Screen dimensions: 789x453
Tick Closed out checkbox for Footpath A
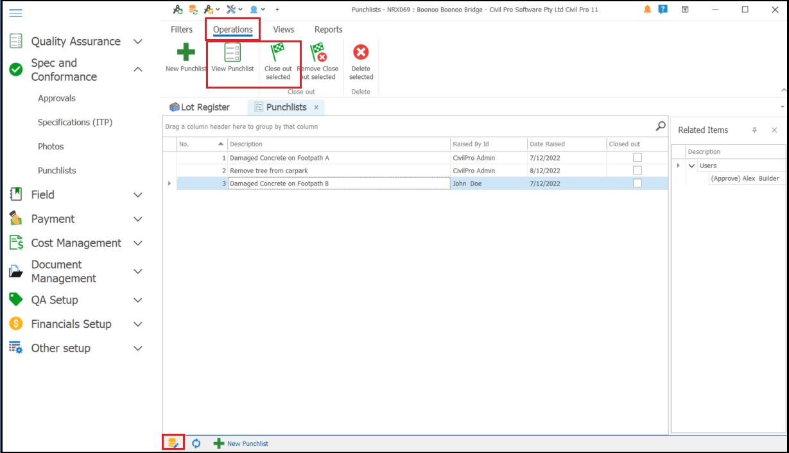point(637,158)
